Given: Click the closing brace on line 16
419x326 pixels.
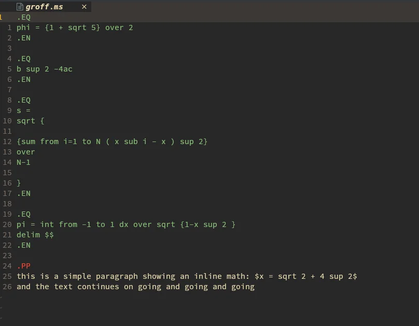Looking at the screenshot, I should pos(19,183).
